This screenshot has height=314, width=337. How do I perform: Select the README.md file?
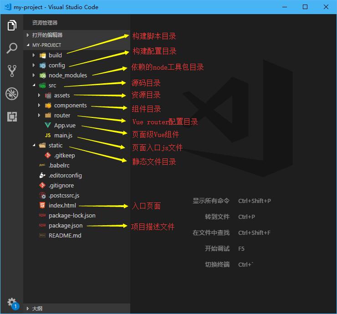(x=65, y=236)
